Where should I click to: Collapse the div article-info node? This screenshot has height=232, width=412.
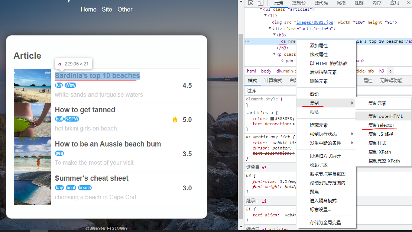pyautogui.click(x=270, y=28)
